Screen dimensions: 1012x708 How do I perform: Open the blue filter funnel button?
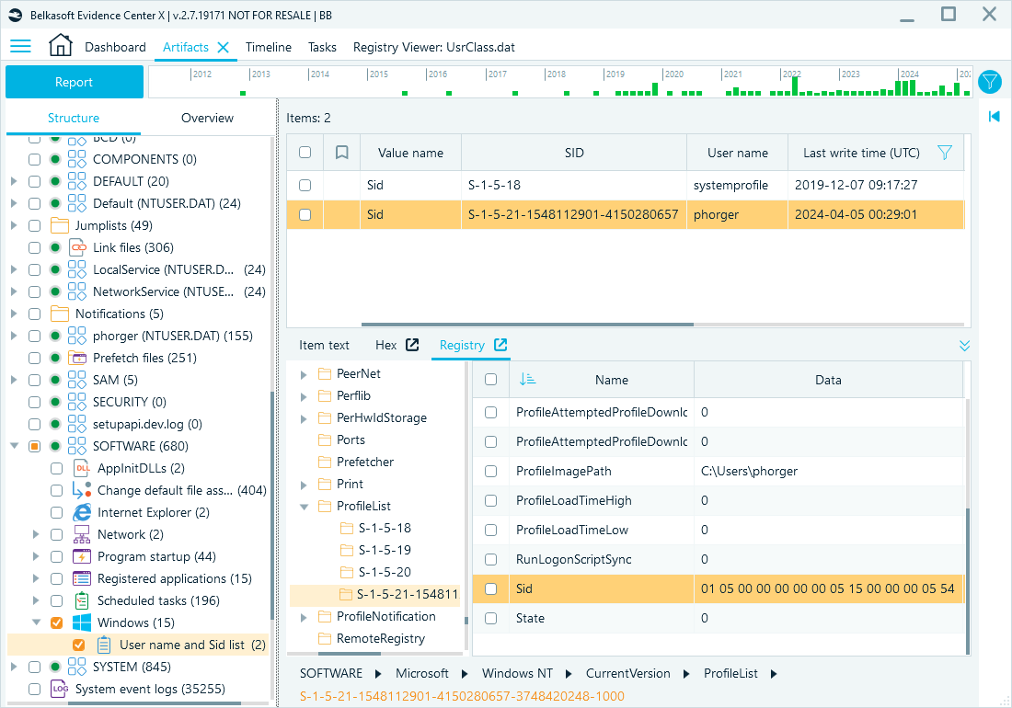click(989, 82)
